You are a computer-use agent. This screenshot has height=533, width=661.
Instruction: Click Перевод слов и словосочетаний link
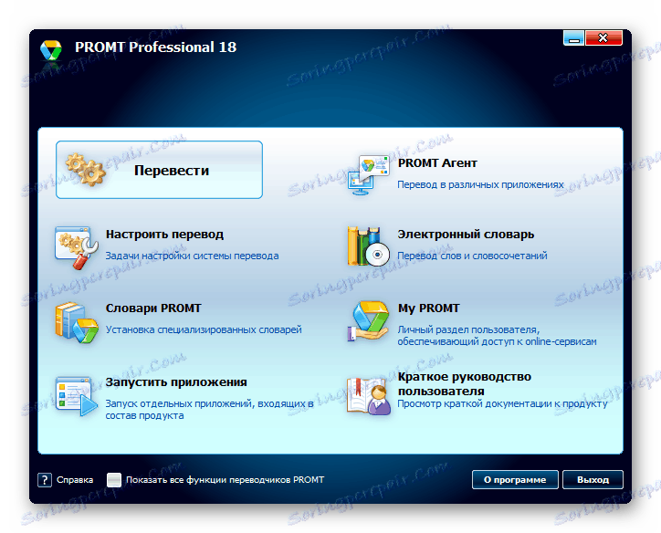click(472, 256)
